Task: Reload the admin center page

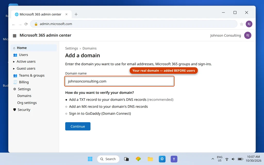Action: 26,24
